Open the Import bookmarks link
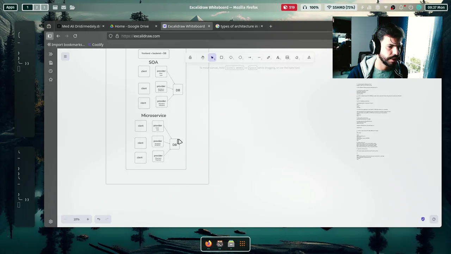The image size is (451, 254). pos(66,44)
